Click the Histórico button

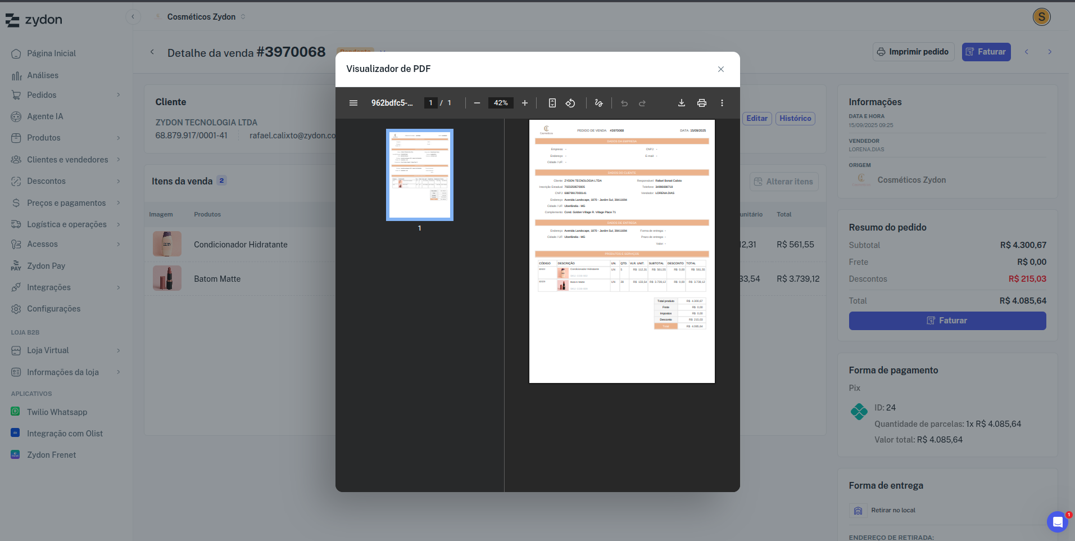[795, 119]
